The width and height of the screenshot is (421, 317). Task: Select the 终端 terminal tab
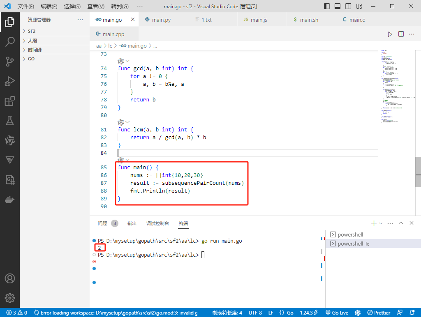coord(183,223)
